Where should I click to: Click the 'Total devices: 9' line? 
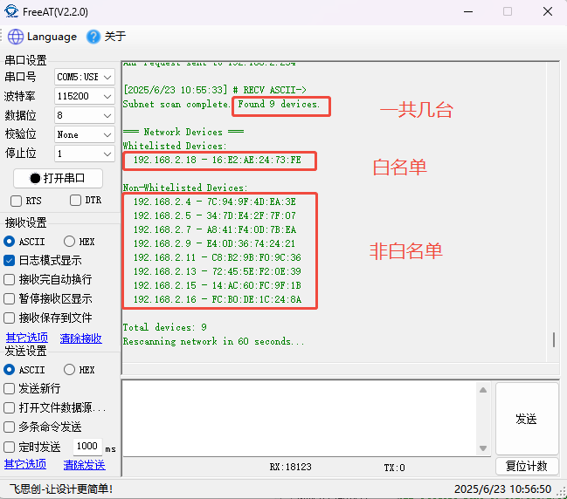pyautogui.click(x=165, y=327)
